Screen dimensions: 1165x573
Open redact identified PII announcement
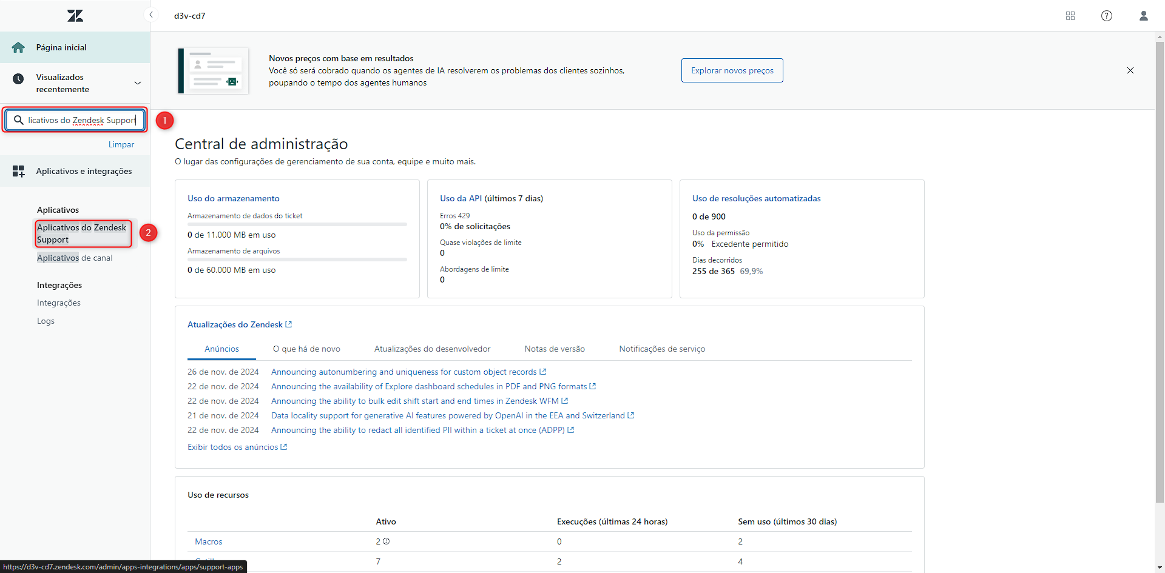pyautogui.click(x=422, y=430)
